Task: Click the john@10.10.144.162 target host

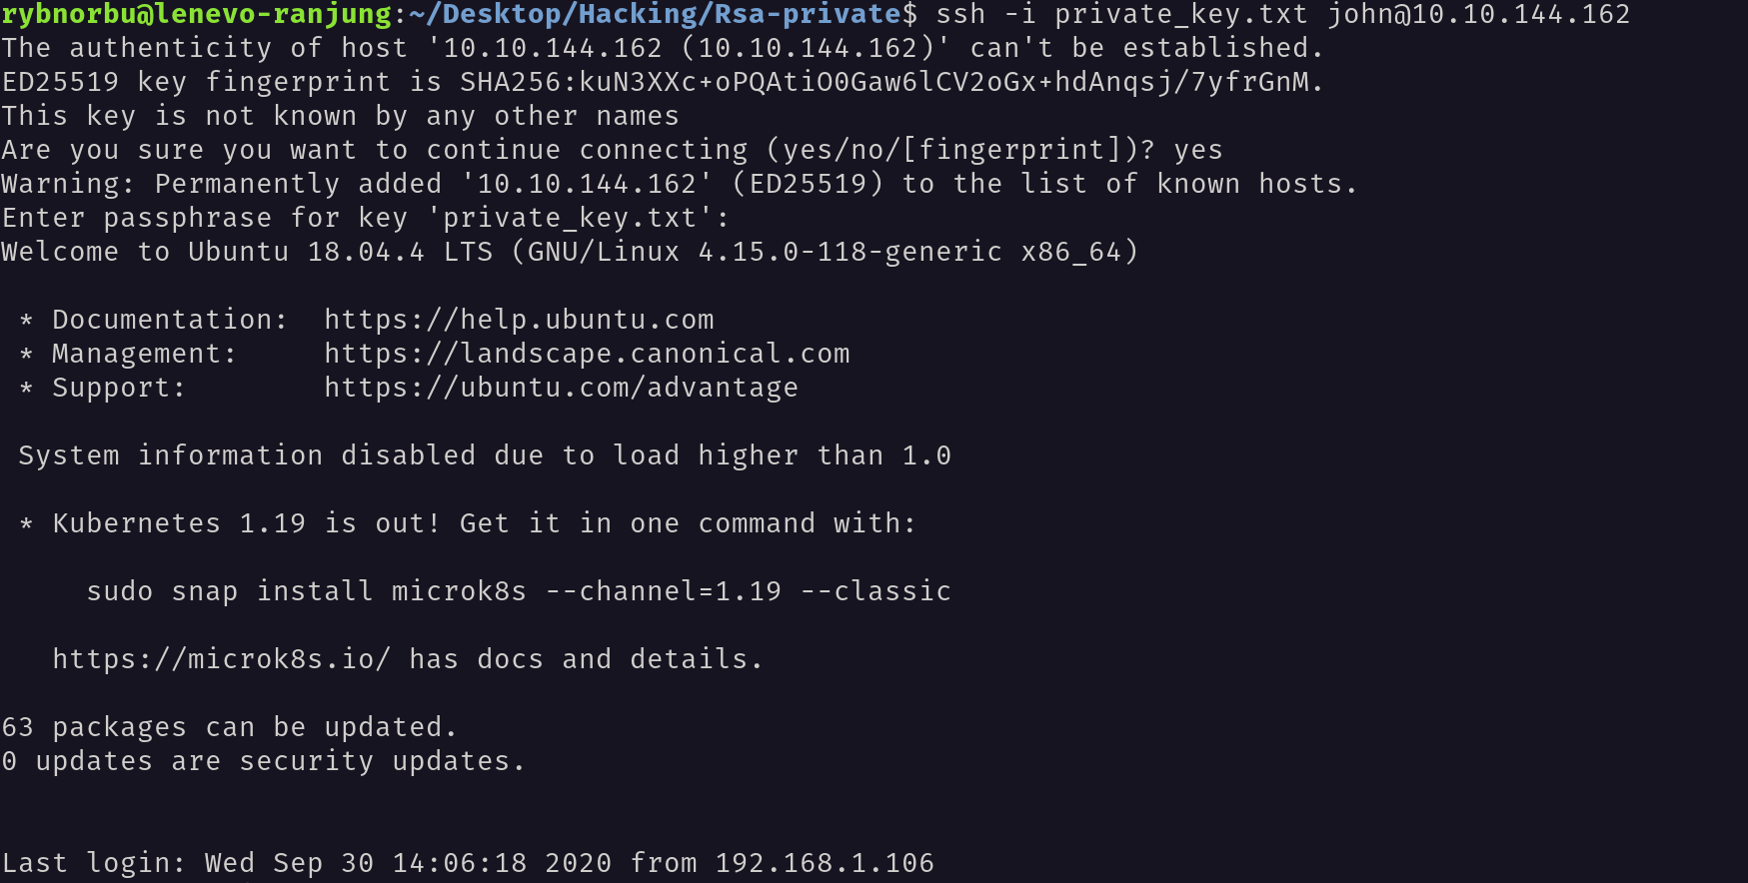Action: pyautogui.click(x=1479, y=15)
